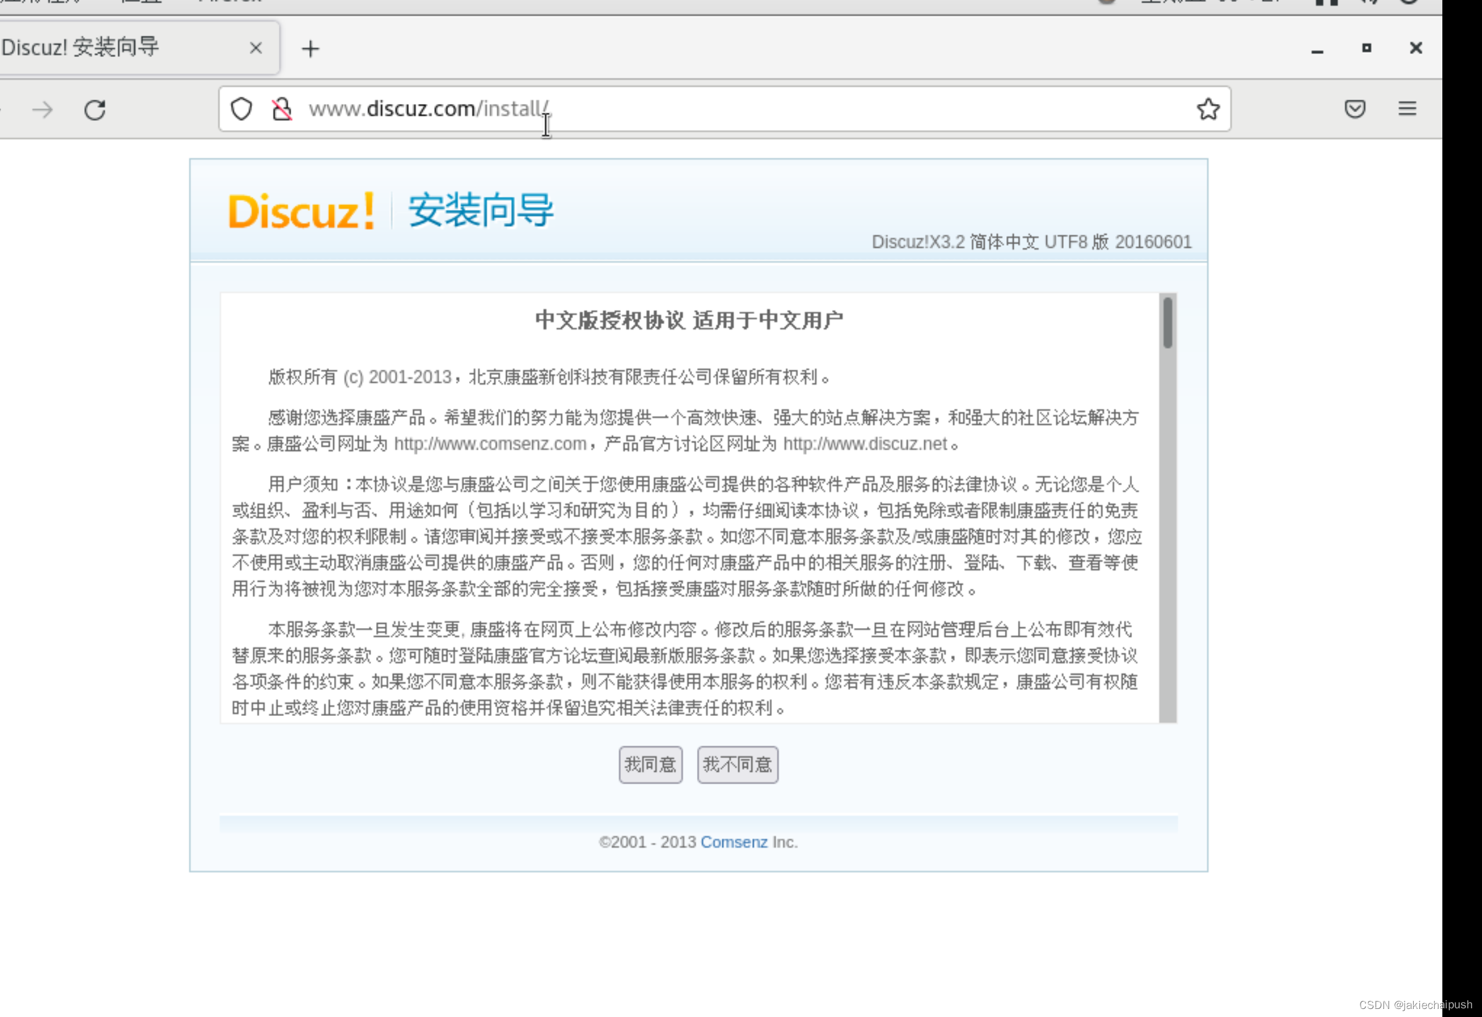Click the http://www.discuz.net link text
Screen dimensions: 1482x1017
point(865,444)
